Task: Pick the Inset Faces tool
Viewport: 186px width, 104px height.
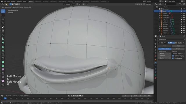Action: coord(3,47)
